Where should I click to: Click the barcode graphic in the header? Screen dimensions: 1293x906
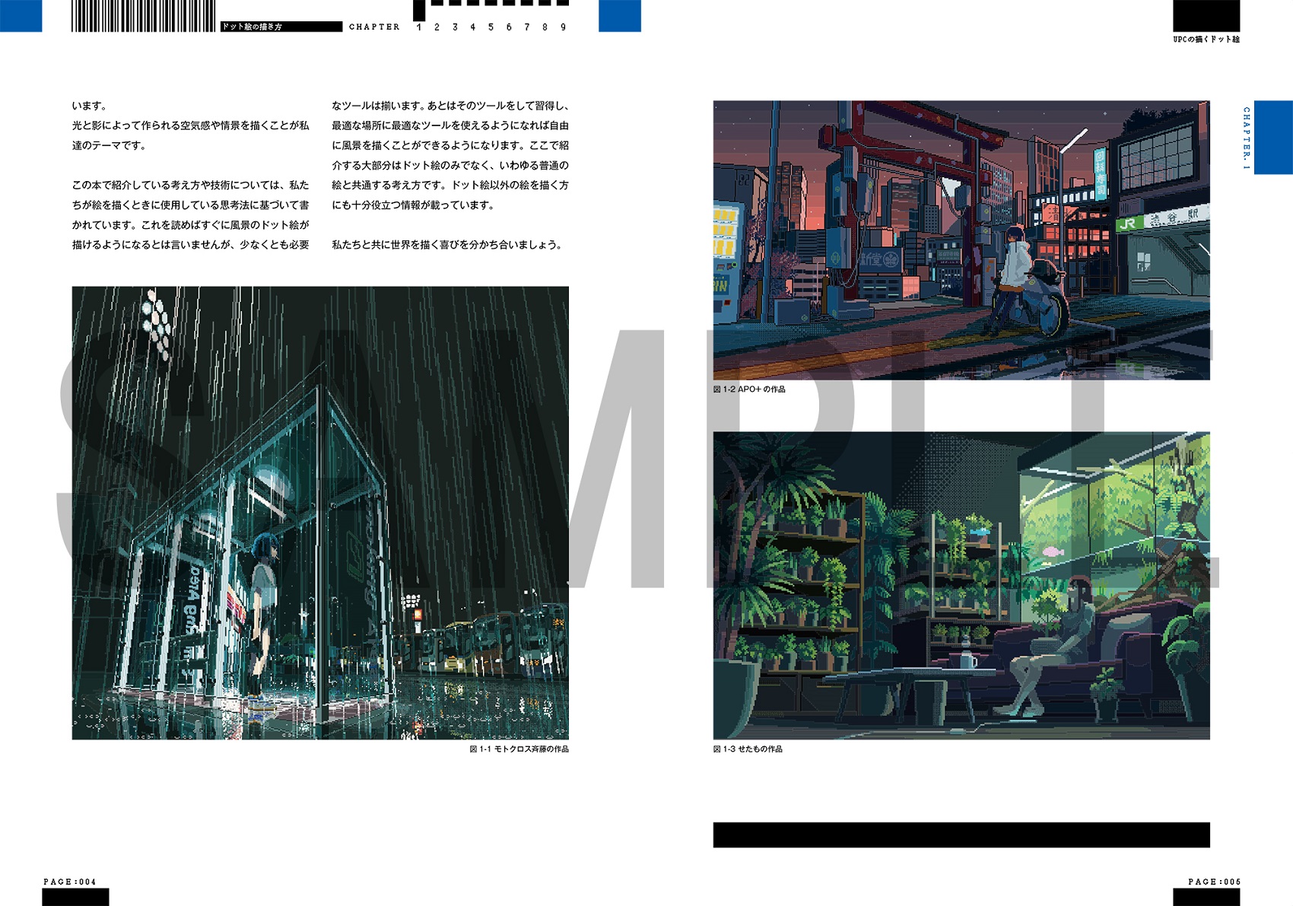point(143,16)
